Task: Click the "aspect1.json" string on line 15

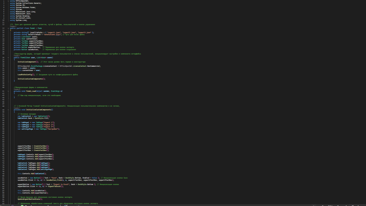Action: [54, 33]
